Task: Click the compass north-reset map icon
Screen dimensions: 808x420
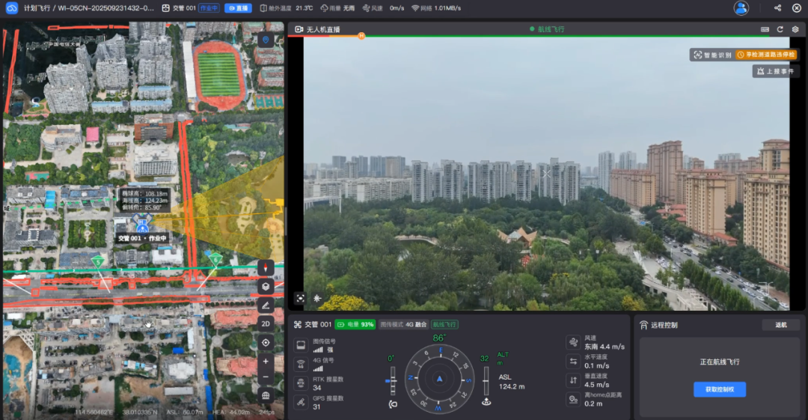Action: (x=266, y=267)
